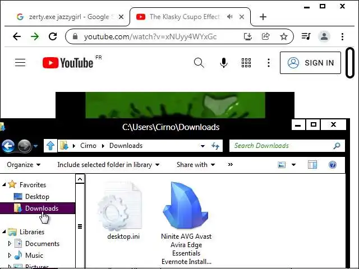Open Include selected folder in library menu
The width and height of the screenshot is (359, 269).
(x=108, y=165)
